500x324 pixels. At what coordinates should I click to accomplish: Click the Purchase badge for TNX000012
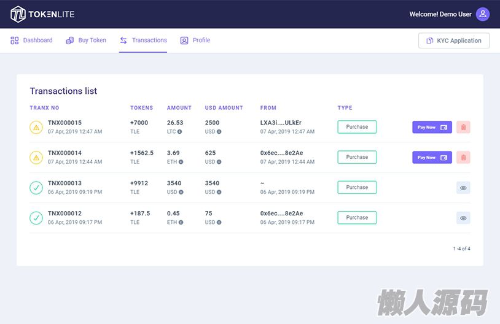pos(357,218)
